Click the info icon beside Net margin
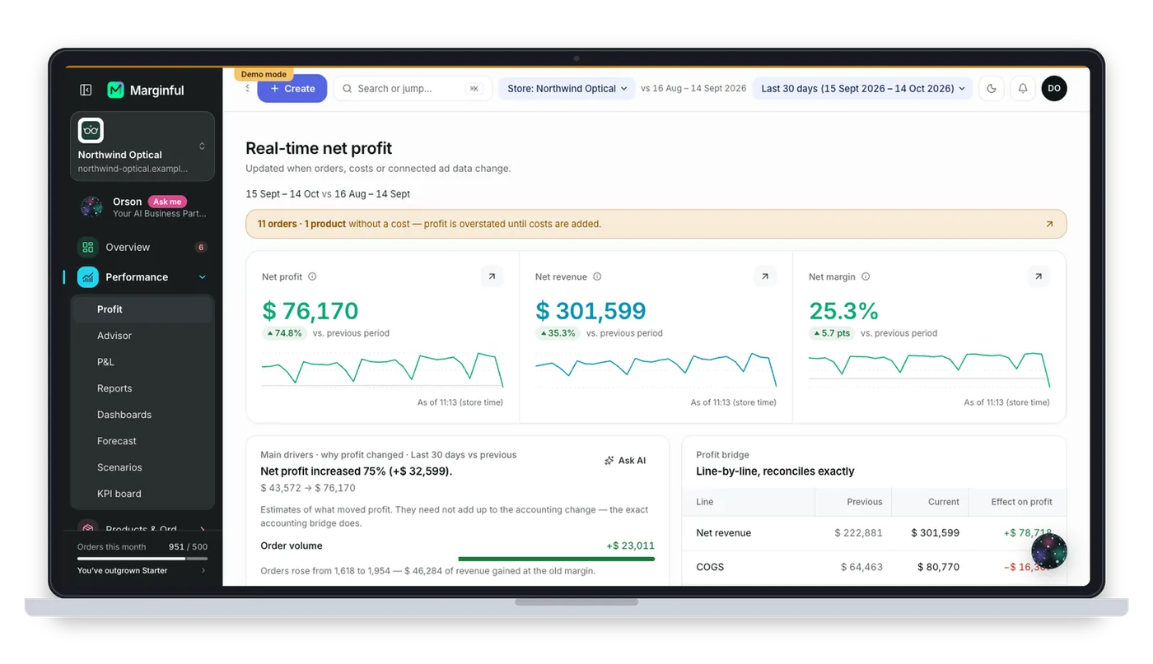Screen dimensions: 1153x664 (866, 276)
